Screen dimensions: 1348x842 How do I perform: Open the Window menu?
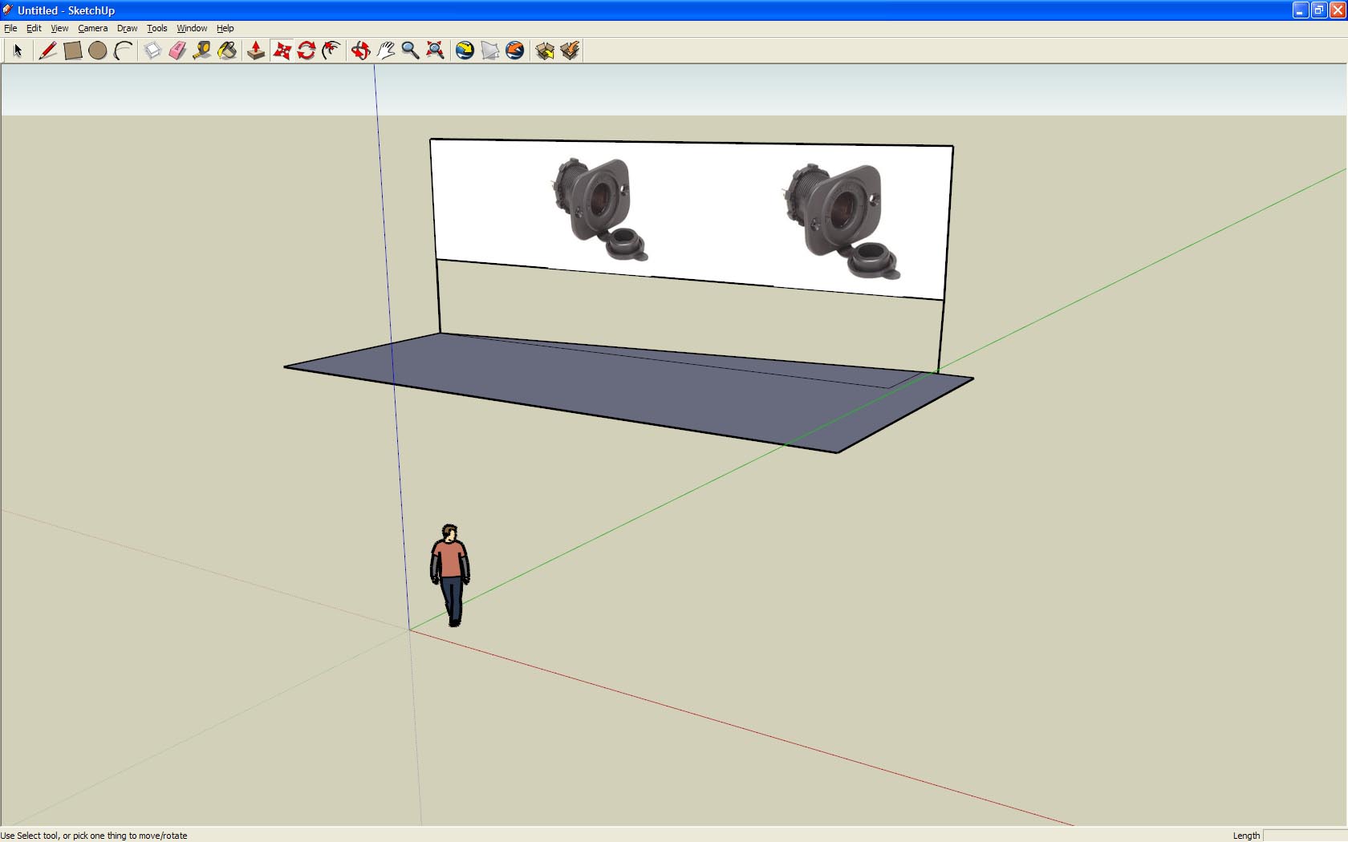(x=192, y=28)
